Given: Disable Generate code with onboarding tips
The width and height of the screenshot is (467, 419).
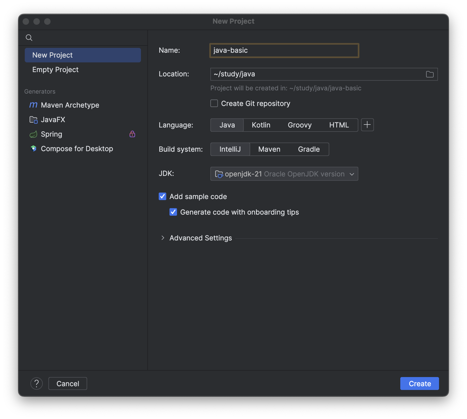Looking at the screenshot, I should click(173, 212).
